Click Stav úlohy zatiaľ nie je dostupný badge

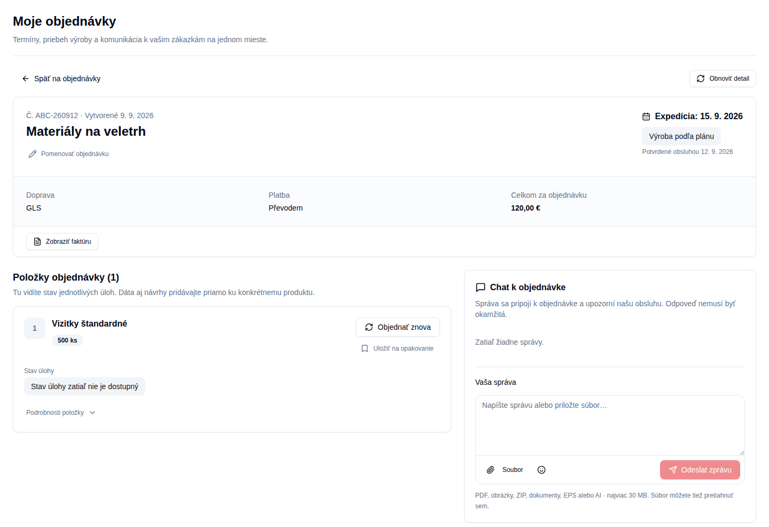84,386
